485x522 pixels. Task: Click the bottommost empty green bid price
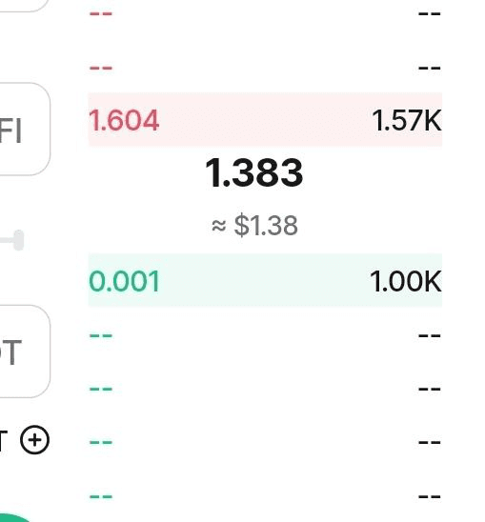pos(101,496)
